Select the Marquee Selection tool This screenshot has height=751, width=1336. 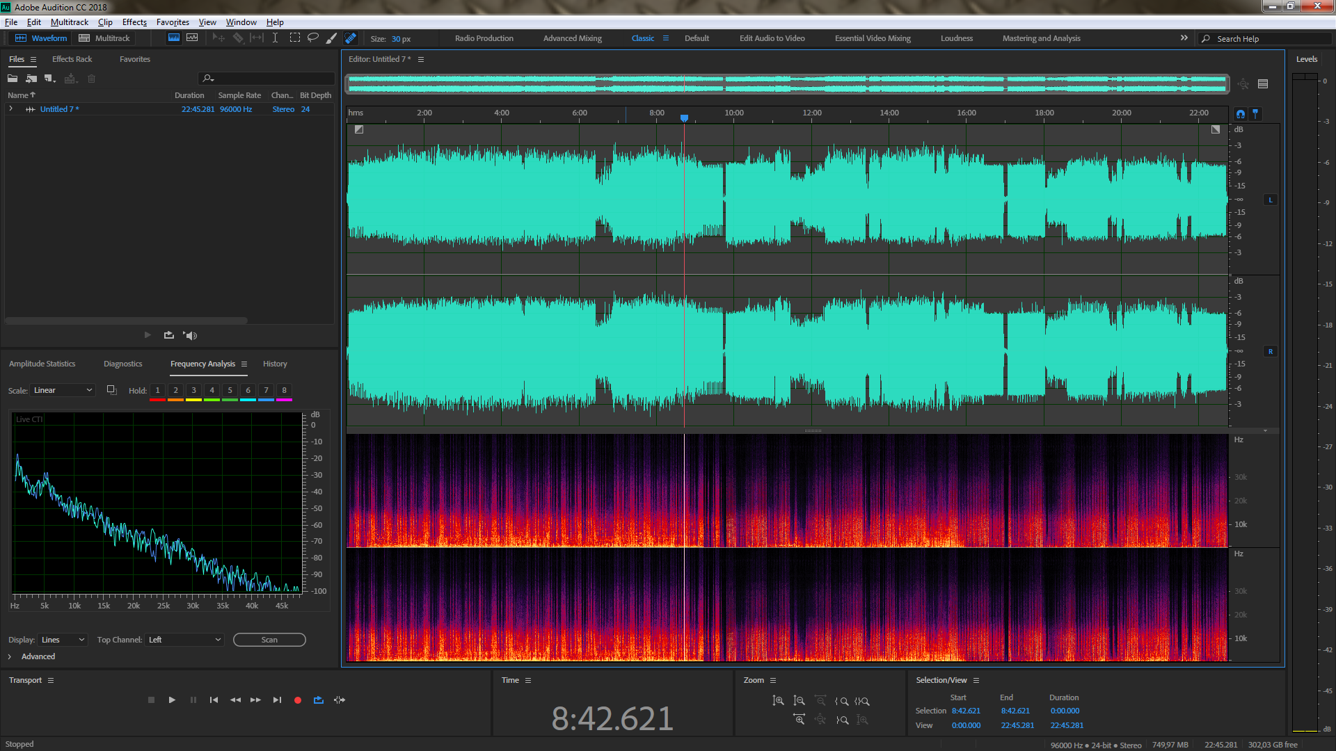tap(295, 38)
